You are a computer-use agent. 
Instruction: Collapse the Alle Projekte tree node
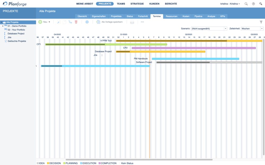pyautogui.click(x=1, y=22)
